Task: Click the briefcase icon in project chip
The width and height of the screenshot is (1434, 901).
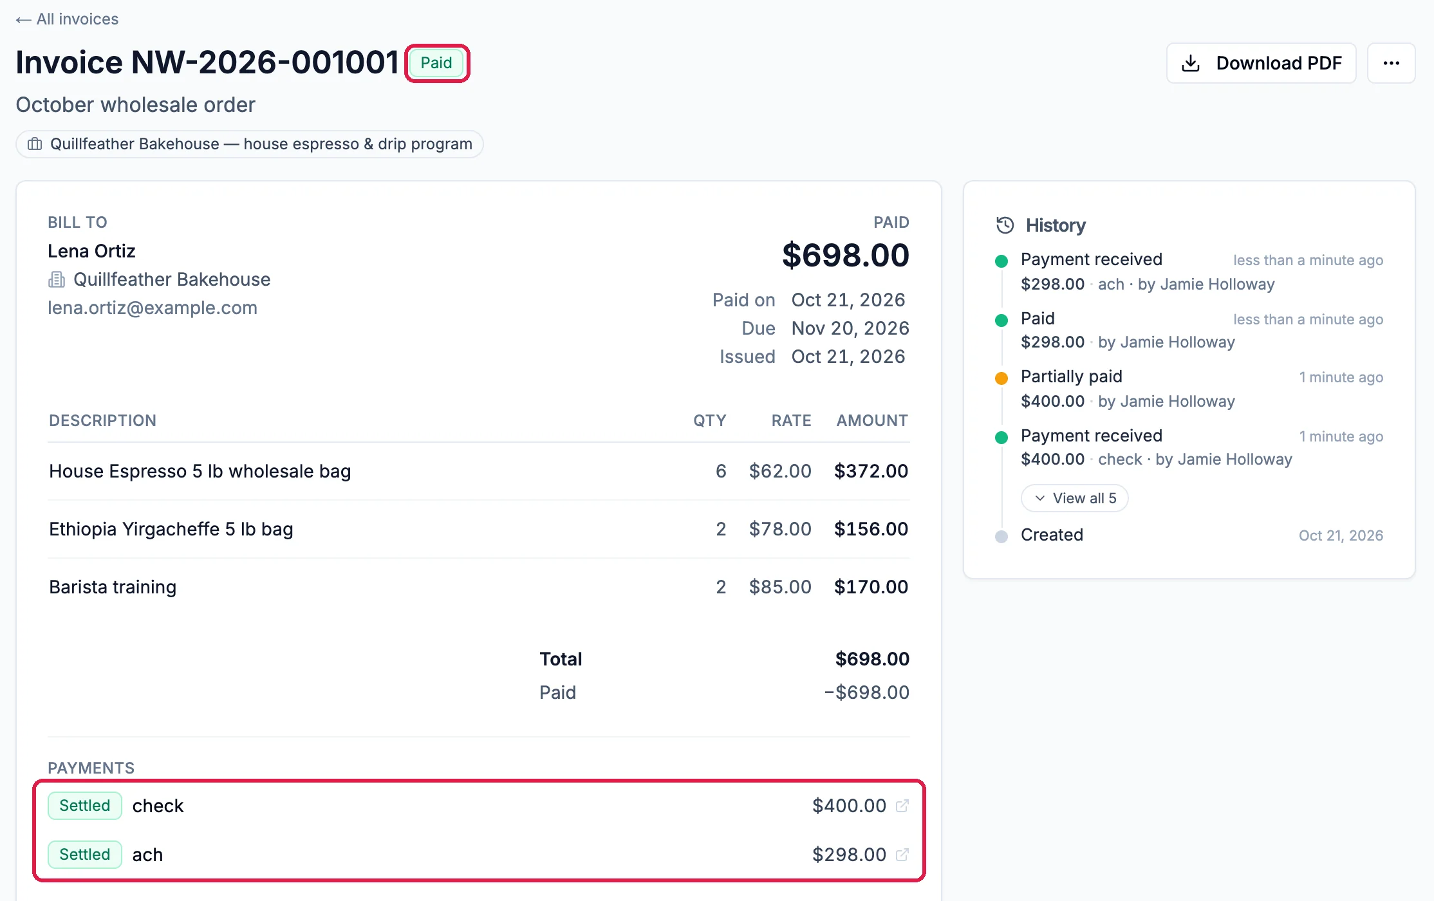Action: (35, 144)
